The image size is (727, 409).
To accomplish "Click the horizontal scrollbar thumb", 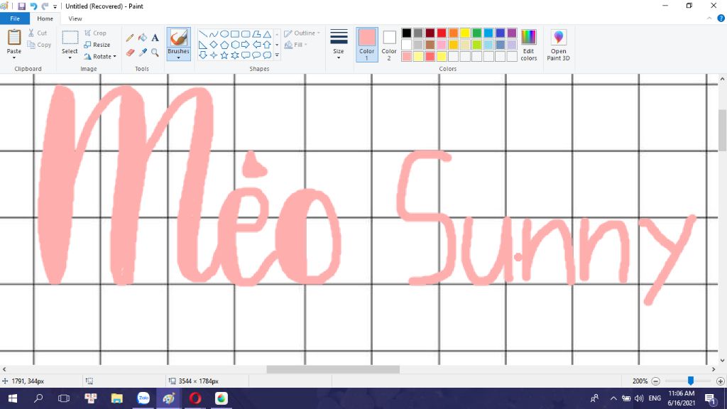I will [x=333, y=369].
